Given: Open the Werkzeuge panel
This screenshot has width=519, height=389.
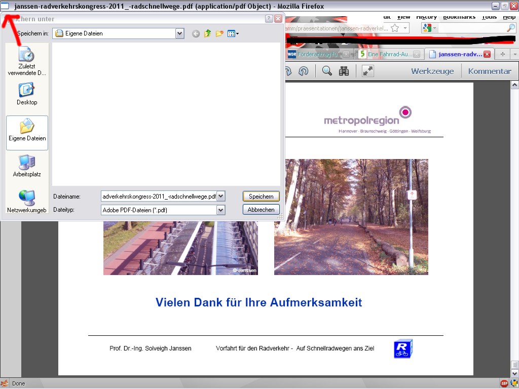Looking at the screenshot, I should (x=432, y=71).
